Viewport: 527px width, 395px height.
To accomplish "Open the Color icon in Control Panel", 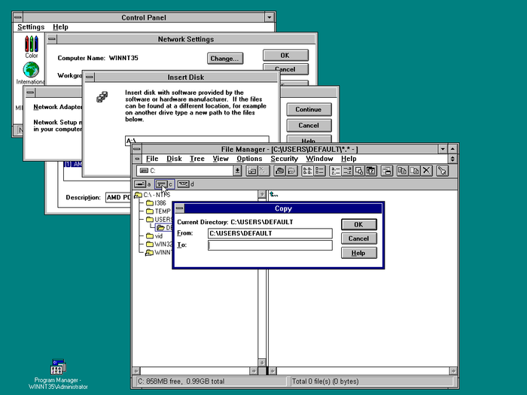I will click(x=31, y=46).
